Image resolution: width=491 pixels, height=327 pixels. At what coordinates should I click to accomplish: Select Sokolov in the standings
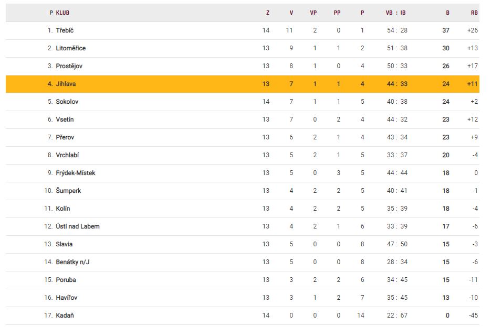pos(67,102)
